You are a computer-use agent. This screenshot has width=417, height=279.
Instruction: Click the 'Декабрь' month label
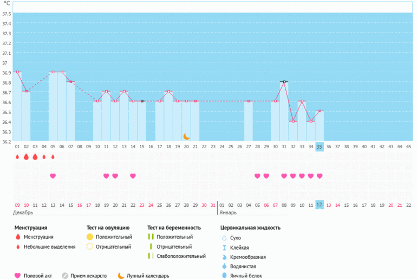click(23, 213)
